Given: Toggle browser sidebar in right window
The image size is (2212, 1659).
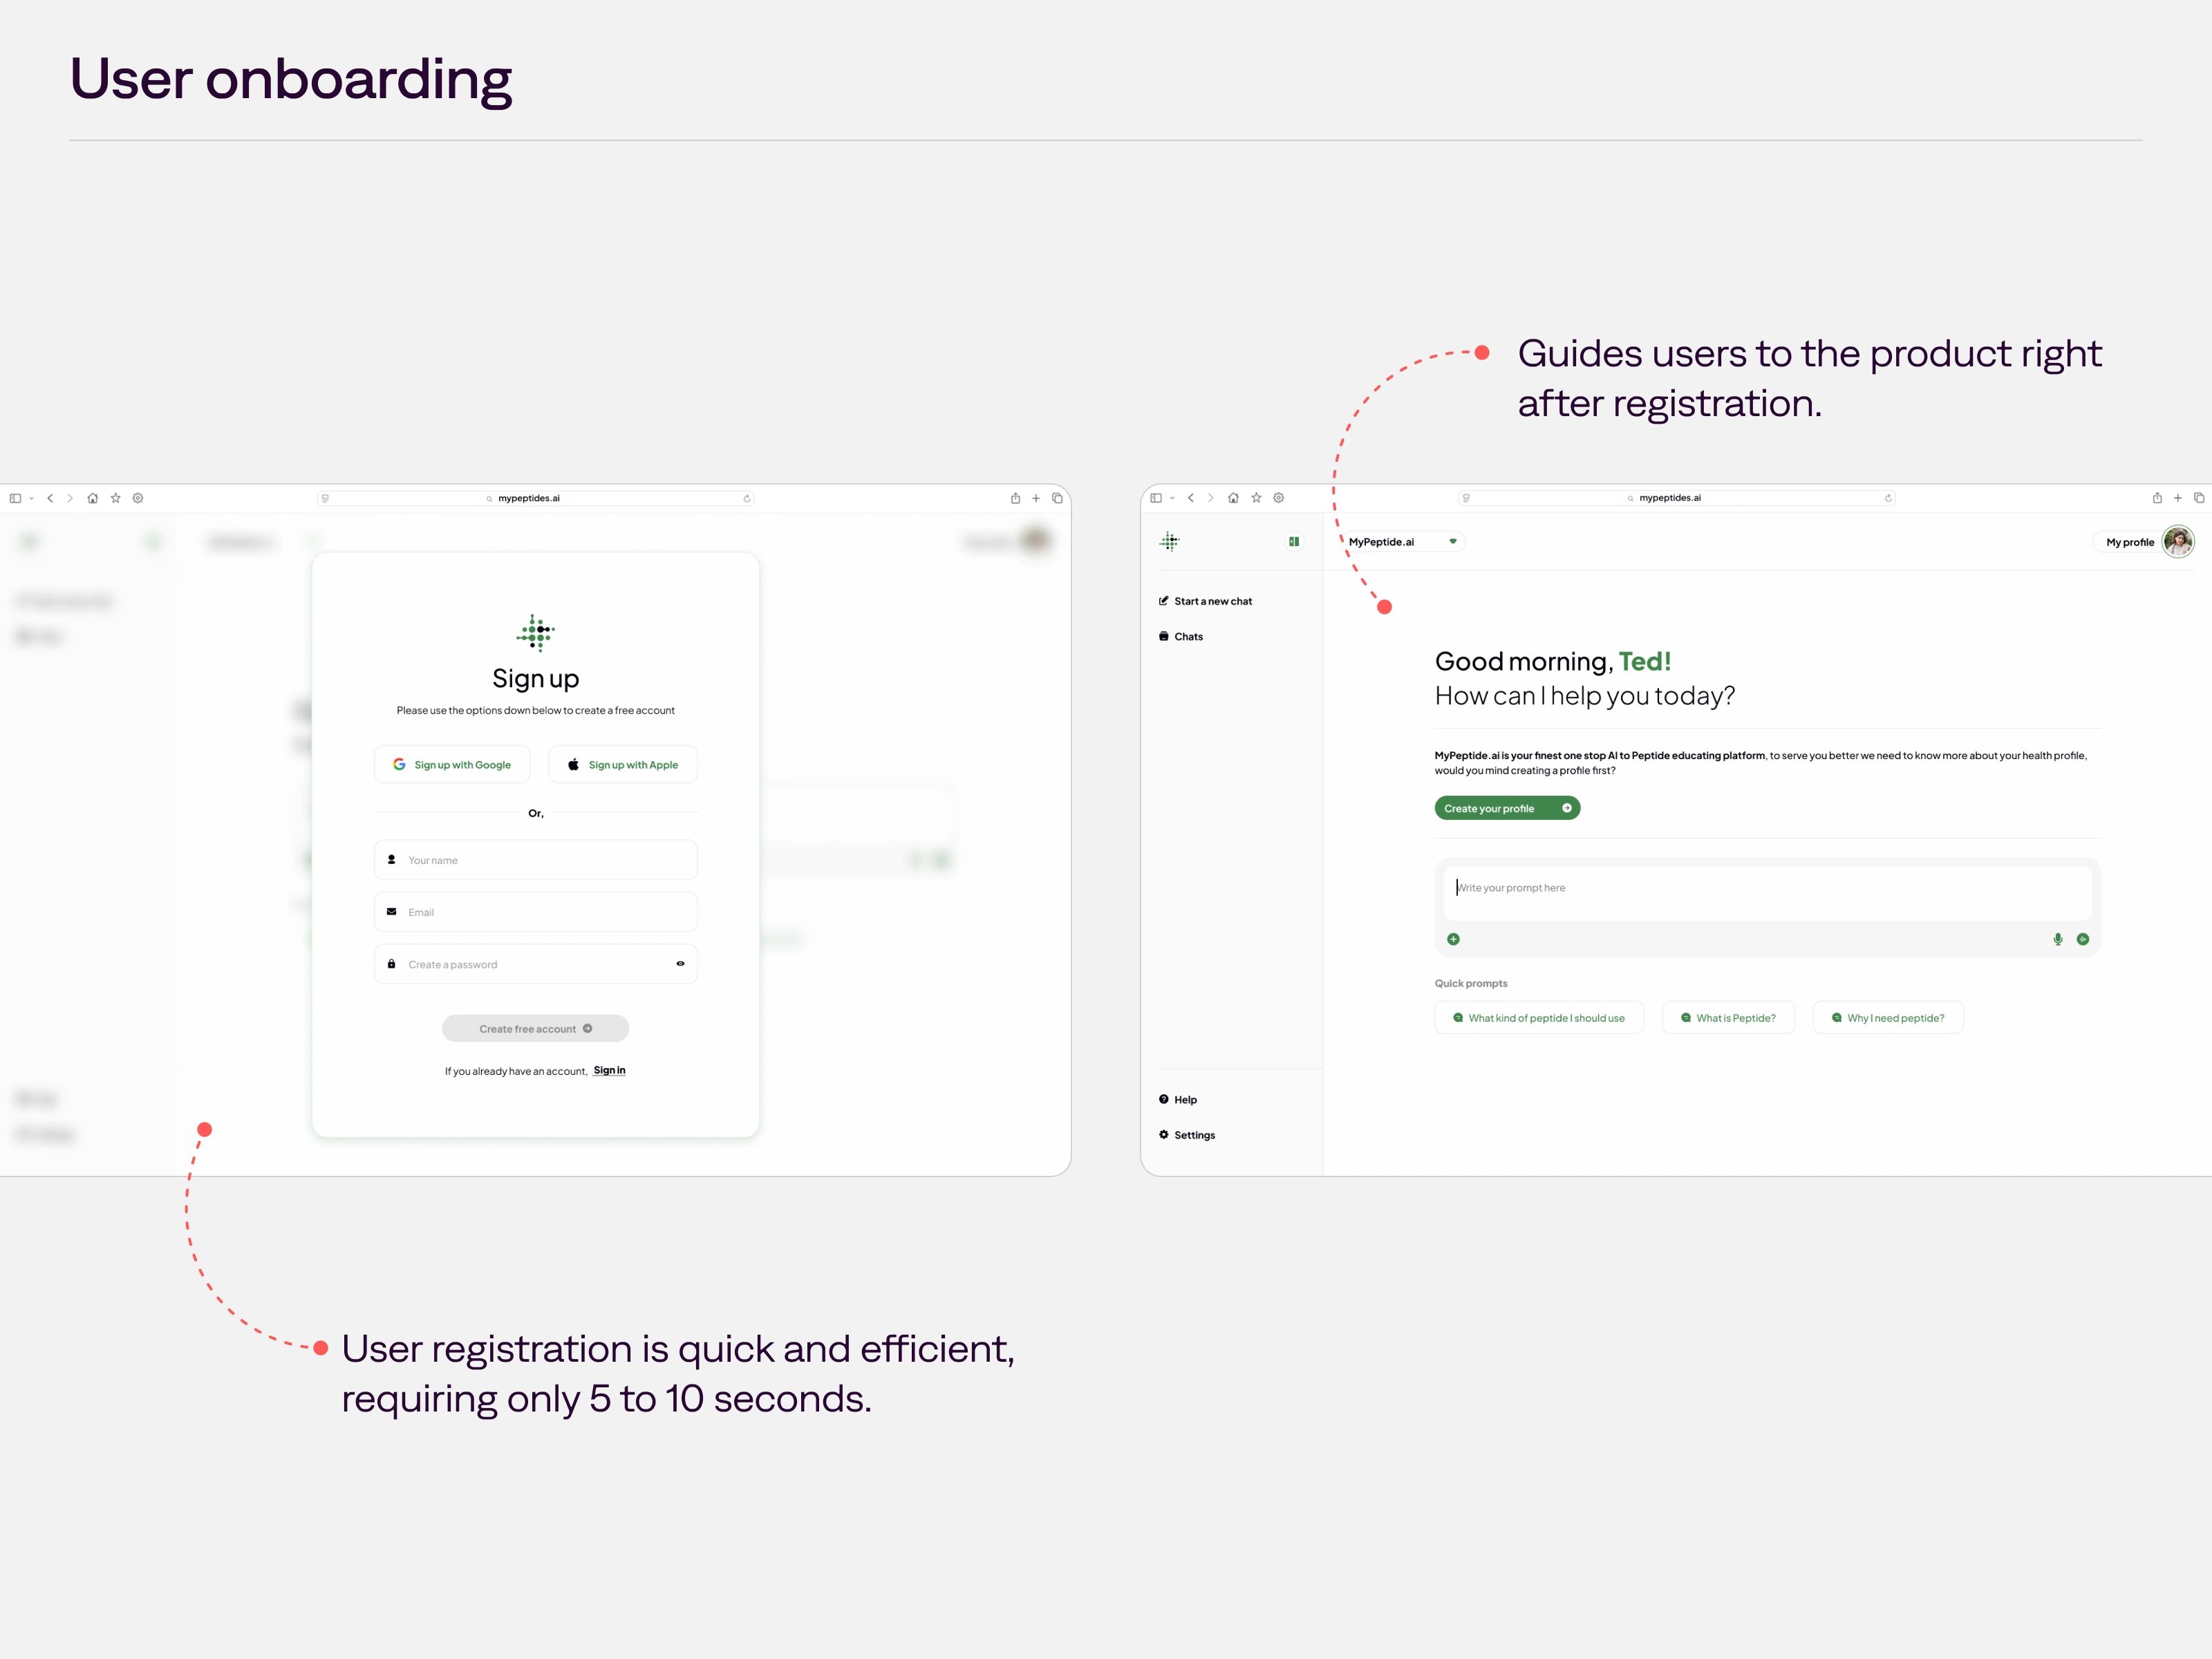Looking at the screenshot, I should pyautogui.click(x=1156, y=498).
